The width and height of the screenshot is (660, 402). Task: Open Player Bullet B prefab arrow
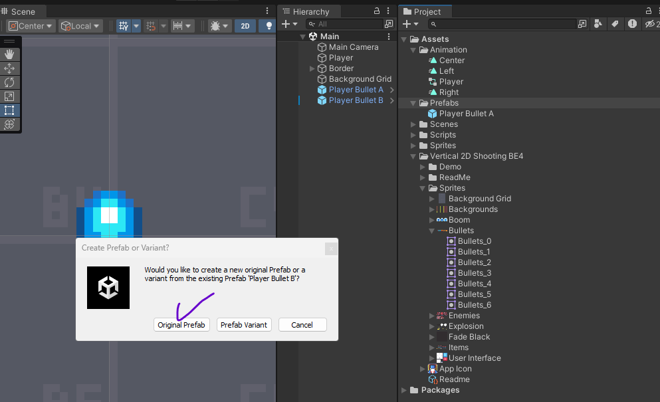click(392, 100)
